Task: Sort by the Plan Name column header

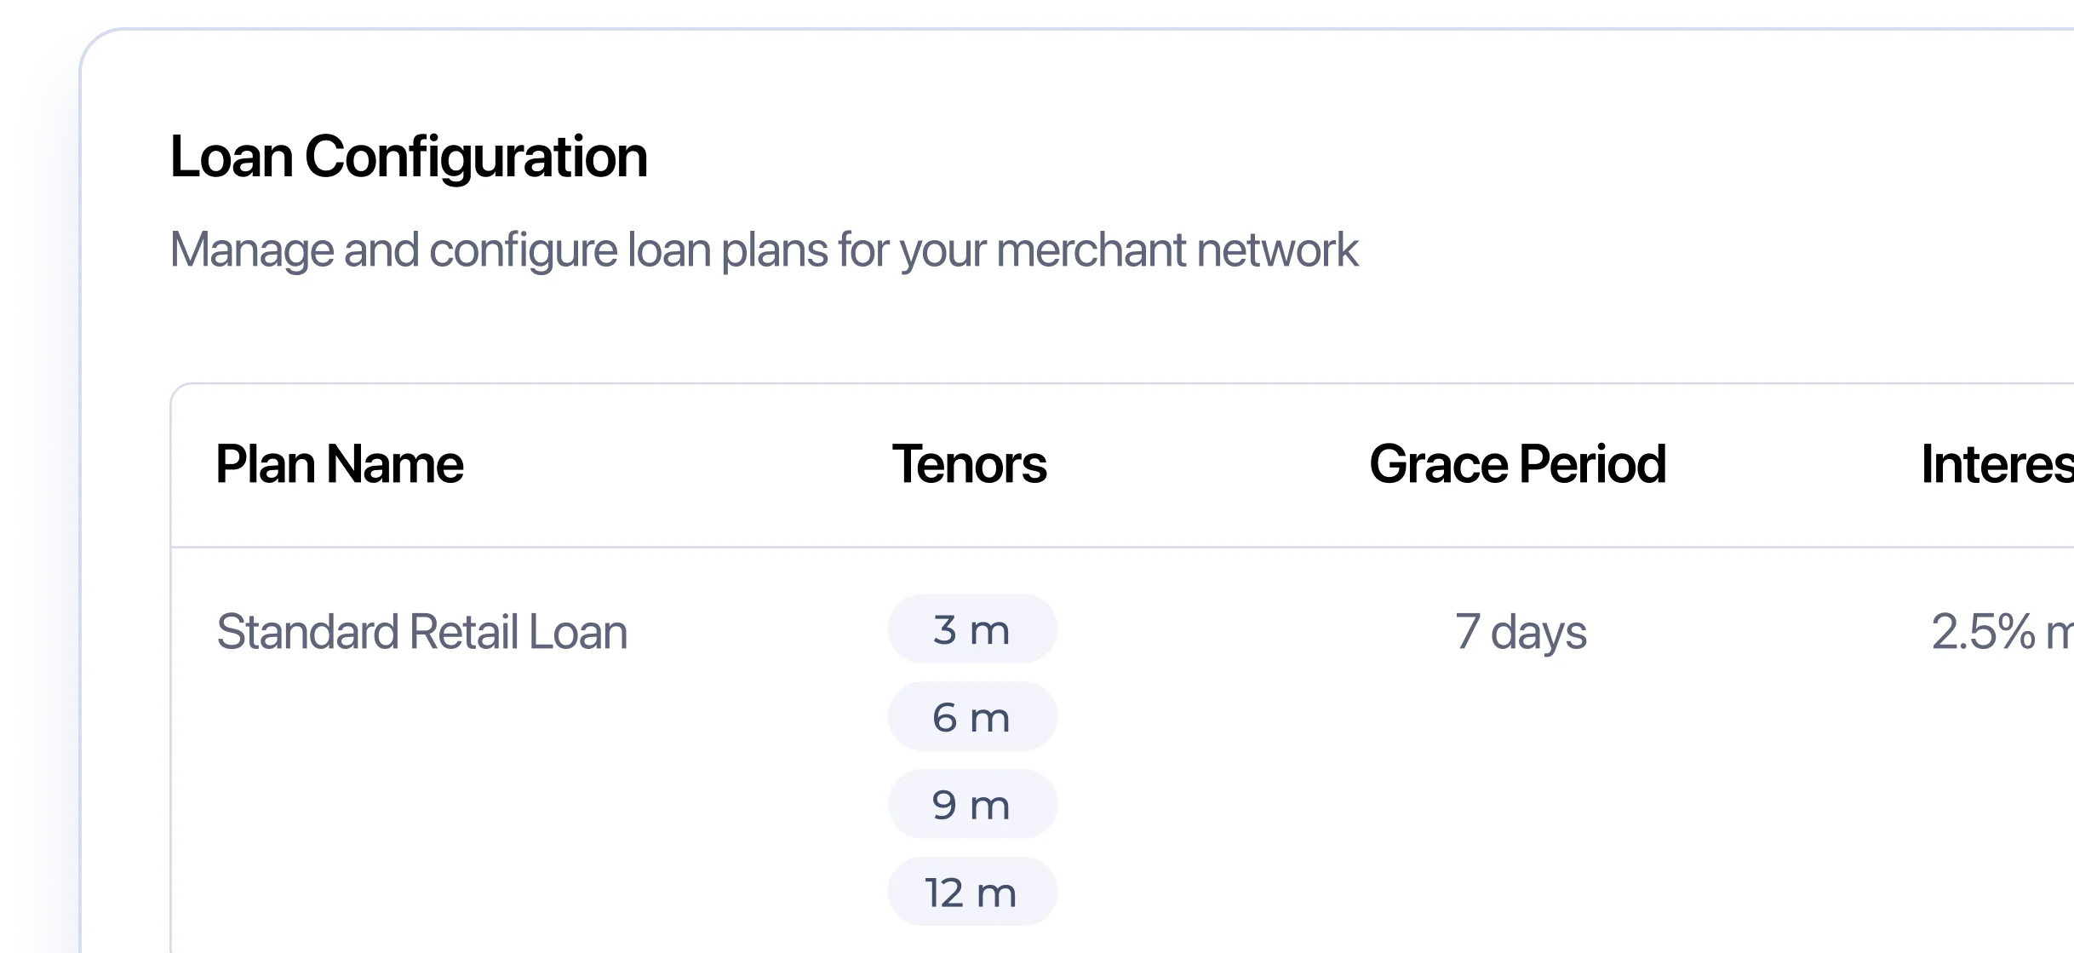Action: coord(340,465)
